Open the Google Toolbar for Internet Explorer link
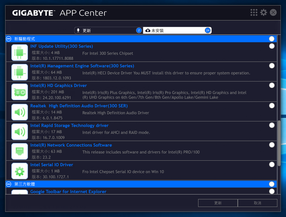 pos(68,191)
